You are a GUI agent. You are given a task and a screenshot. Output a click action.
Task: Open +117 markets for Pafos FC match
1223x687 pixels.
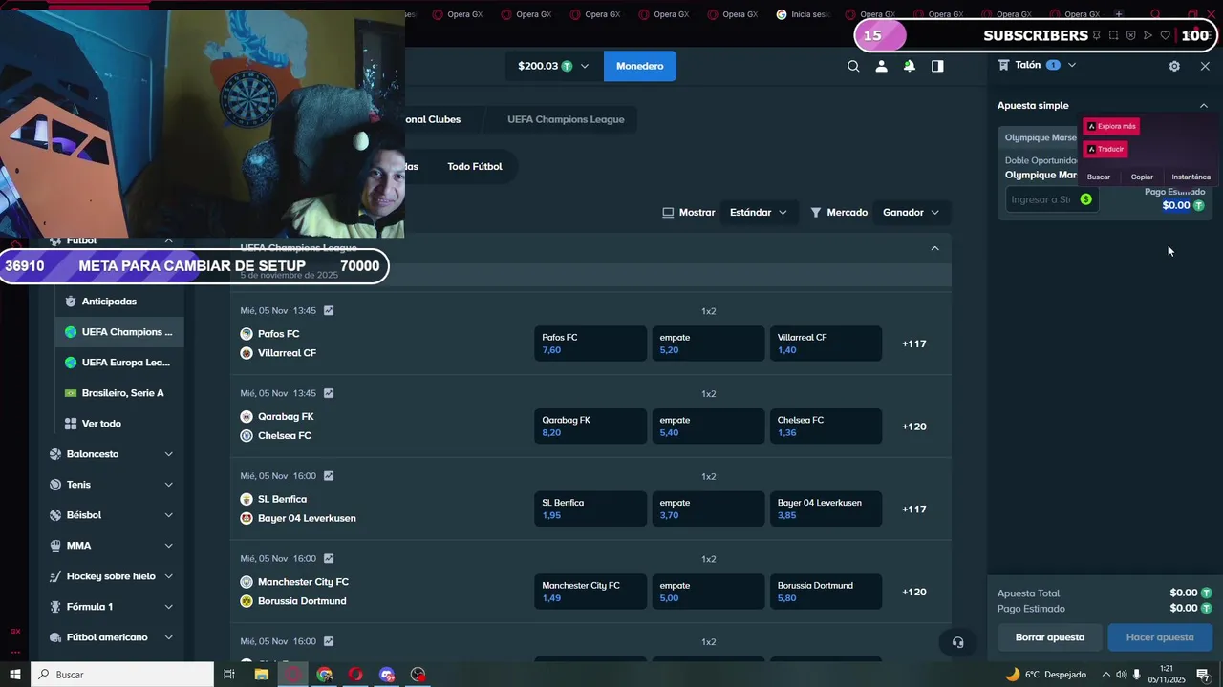pos(914,343)
